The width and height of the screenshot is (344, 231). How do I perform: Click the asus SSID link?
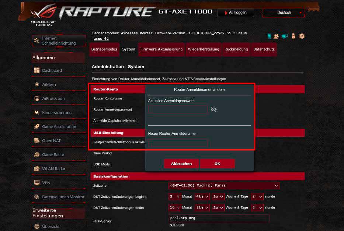243,33
